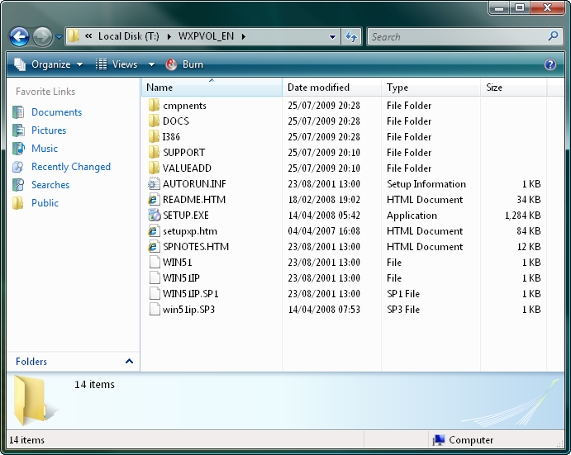
Task: Click the magnifying glass search icon
Action: (553, 36)
